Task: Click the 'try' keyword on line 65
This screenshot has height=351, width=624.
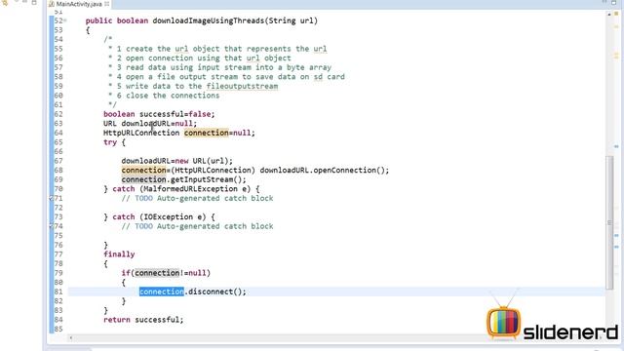Action: 110,142
